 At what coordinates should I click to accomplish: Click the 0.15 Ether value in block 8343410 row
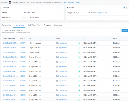click(x=116, y=48)
